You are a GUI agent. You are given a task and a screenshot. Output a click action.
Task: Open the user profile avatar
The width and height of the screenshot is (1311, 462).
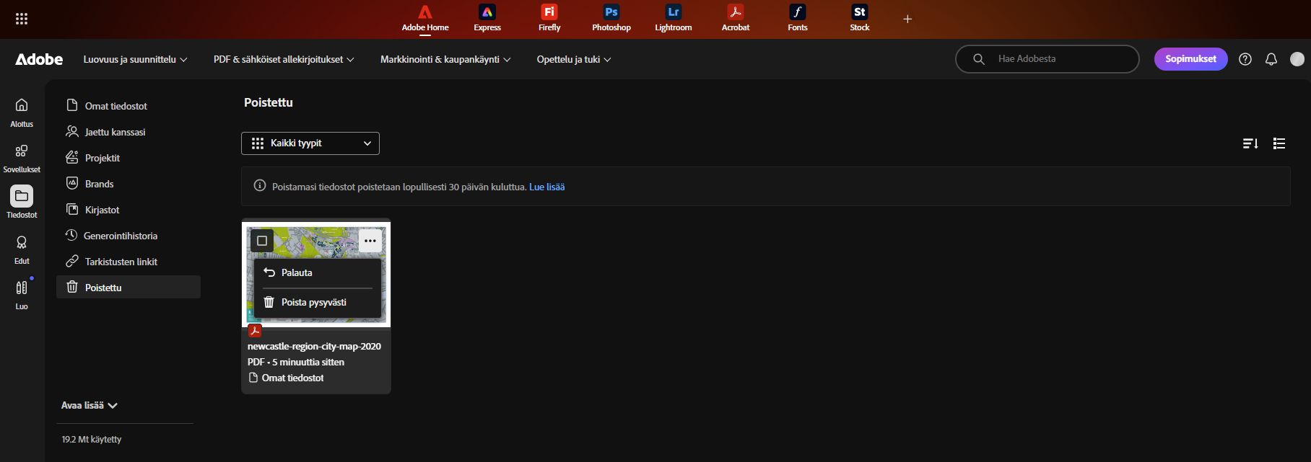[x=1297, y=59]
